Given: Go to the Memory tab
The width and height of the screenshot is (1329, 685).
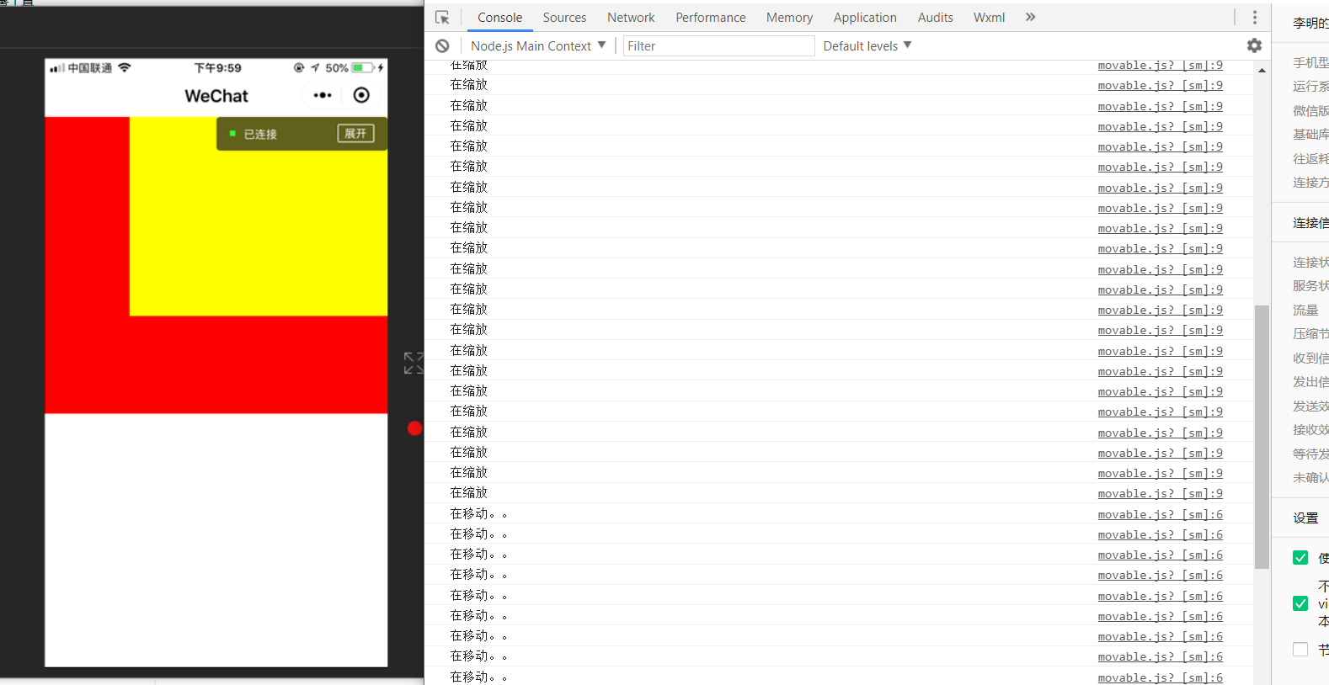Looking at the screenshot, I should coord(789,18).
